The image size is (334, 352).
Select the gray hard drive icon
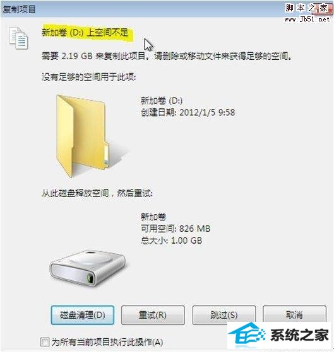[x=87, y=268]
